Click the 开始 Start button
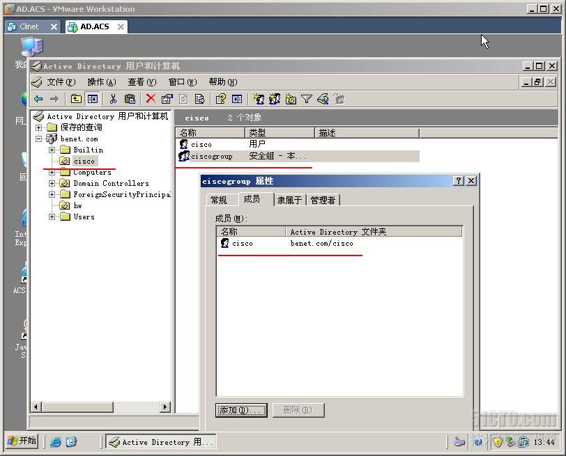 [22, 441]
